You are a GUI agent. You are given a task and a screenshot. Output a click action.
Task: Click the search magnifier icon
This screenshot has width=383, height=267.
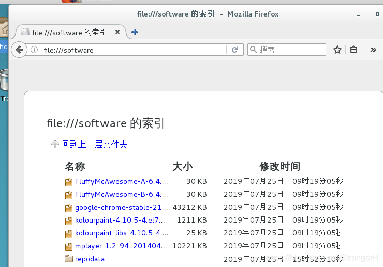(x=253, y=50)
